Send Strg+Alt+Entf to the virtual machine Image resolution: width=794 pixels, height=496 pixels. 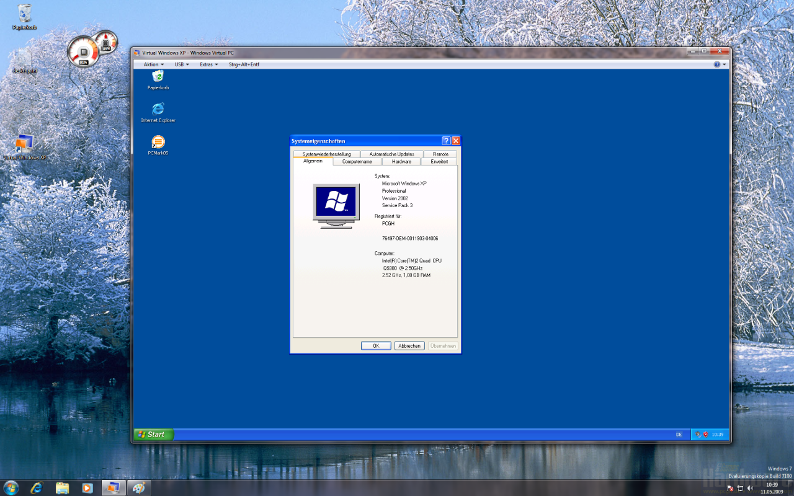coord(244,64)
